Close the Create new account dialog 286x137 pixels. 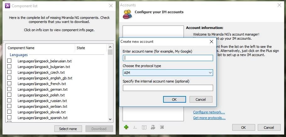tap(212, 42)
